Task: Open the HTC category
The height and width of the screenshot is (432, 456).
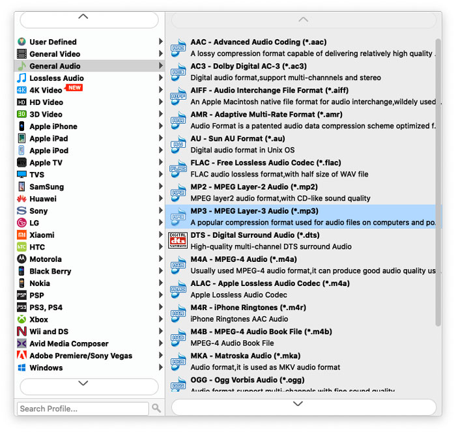Action: [x=89, y=247]
